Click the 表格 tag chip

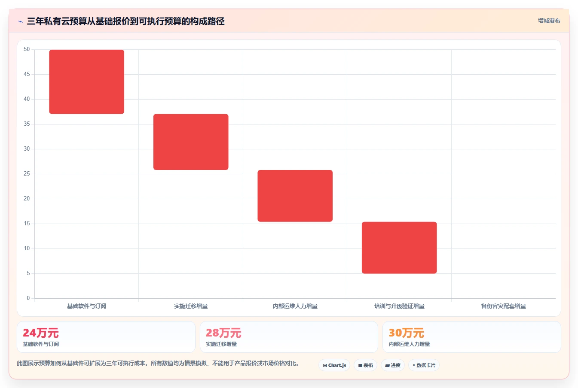[x=365, y=365]
